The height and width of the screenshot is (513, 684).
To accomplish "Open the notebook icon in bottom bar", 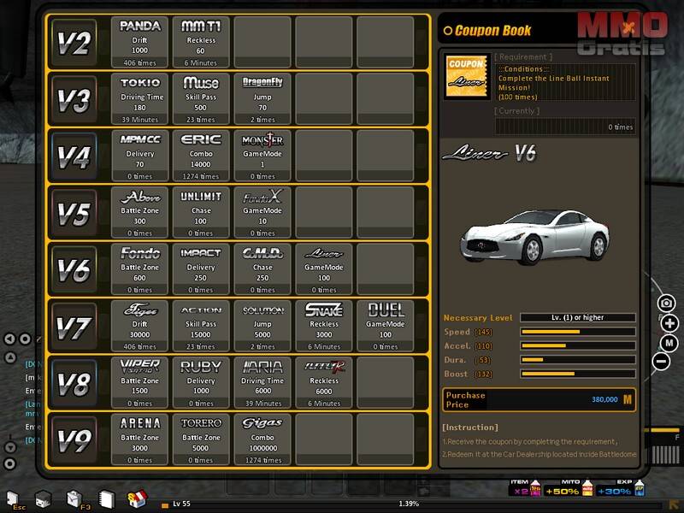I will pyautogui.click(x=106, y=498).
